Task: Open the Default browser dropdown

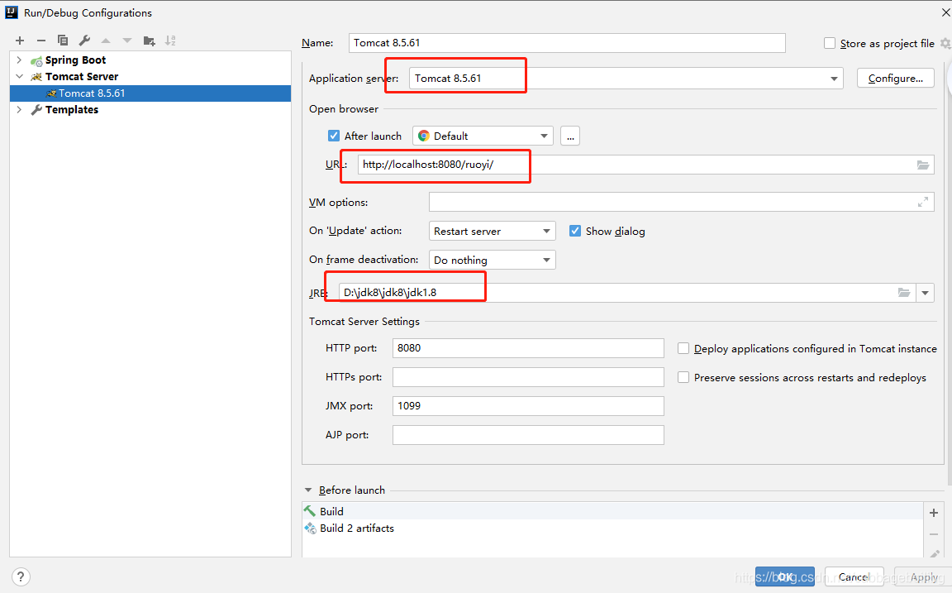Action: 544,136
